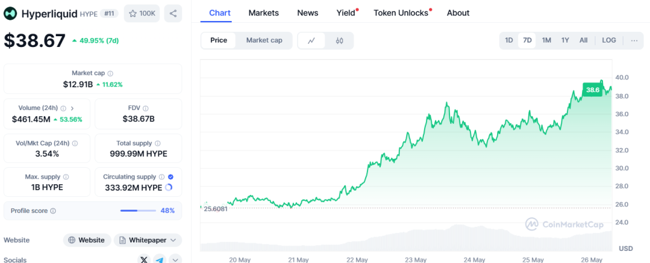Expand Volume (24h) chevron arrow
The width and height of the screenshot is (650, 263).
pyautogui.click(x=72, y=108)
